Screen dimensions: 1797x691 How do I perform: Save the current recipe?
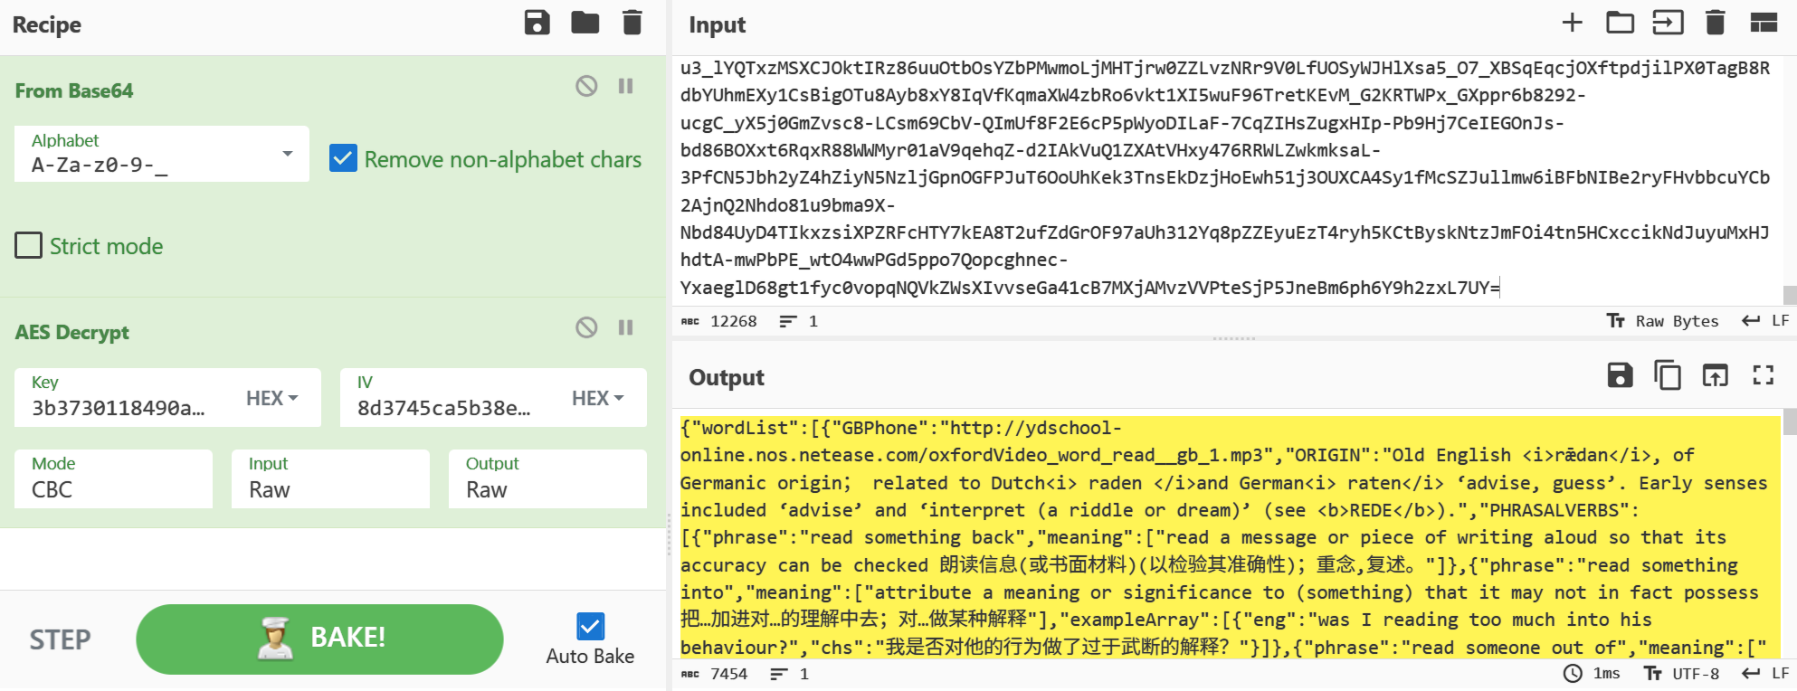537,24
